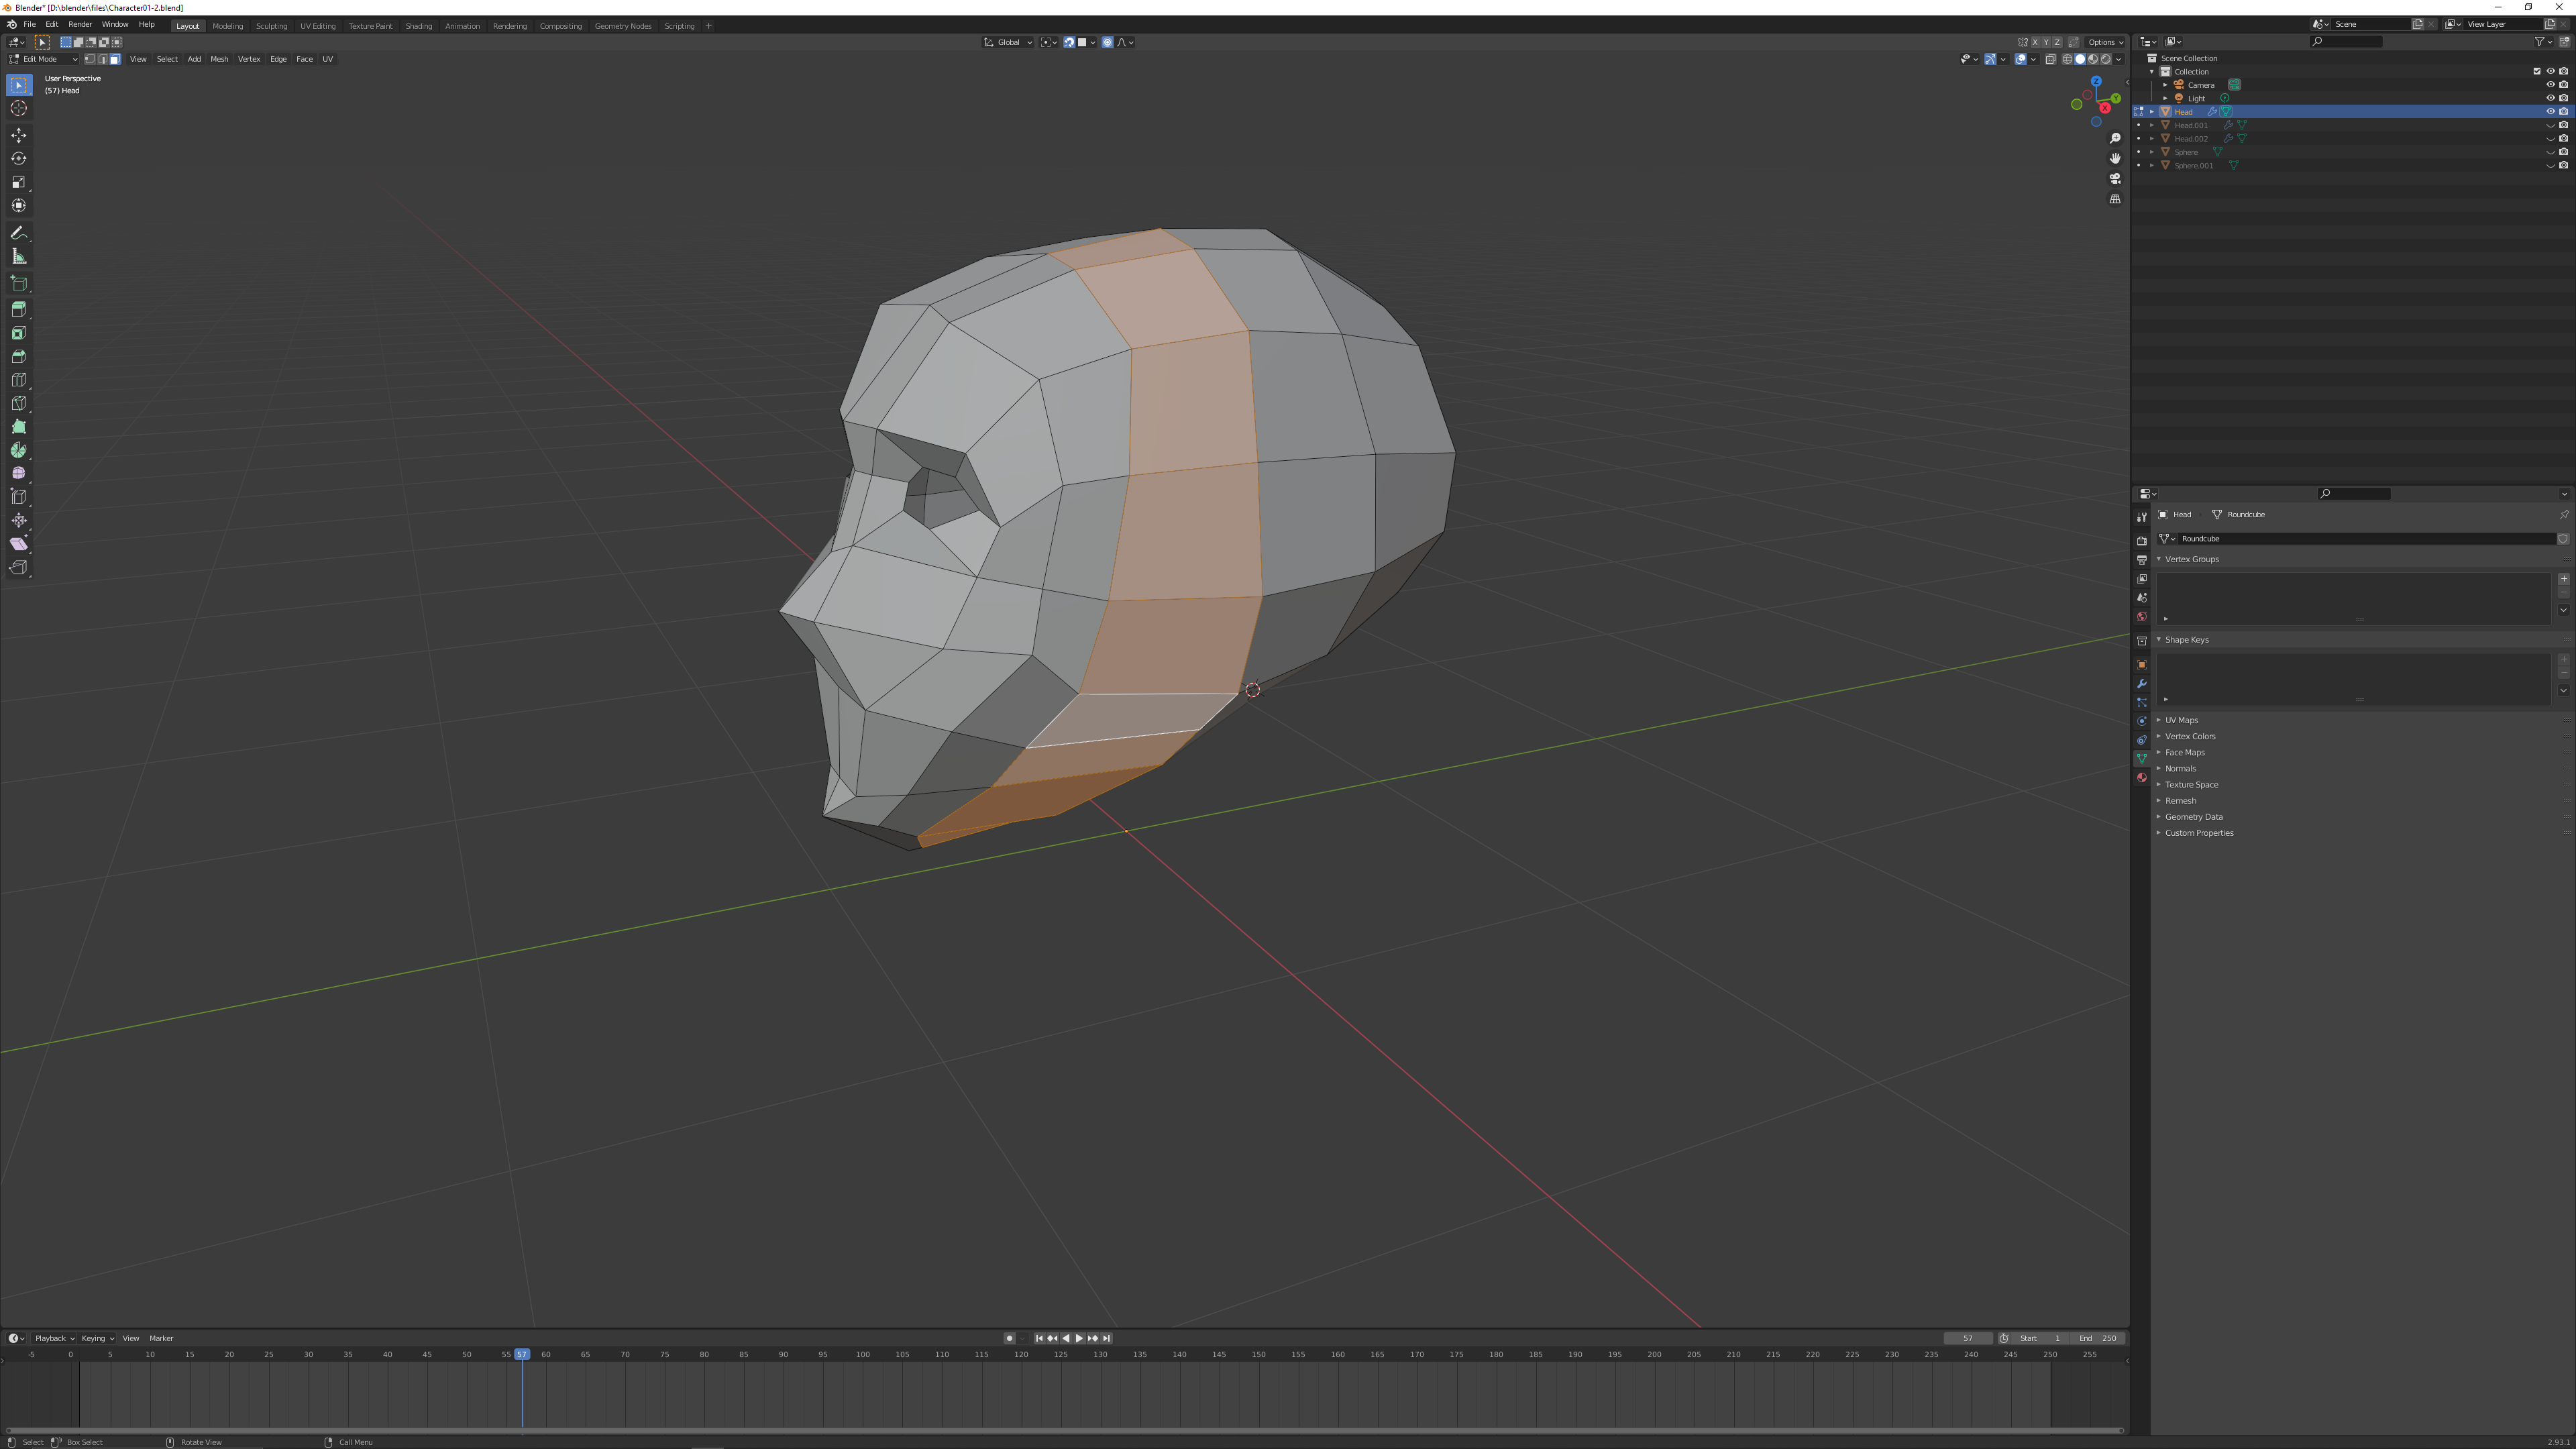Viewport: 2576px width, 1449px height.
Task: Select the Cursor tool in the toolbar
Action: pos(18,108)
